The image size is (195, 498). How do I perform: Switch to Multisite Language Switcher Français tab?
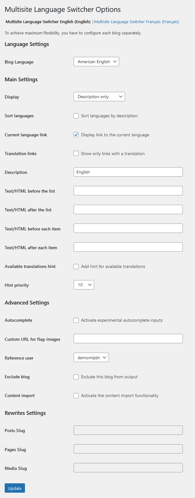[x=136, y=22]
